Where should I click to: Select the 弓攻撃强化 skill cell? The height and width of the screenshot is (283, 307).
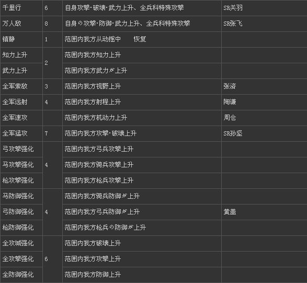(x=21, y=149)
